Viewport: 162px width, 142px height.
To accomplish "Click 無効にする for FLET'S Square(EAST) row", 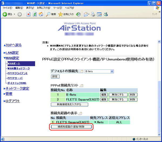I will click(118, 99).
